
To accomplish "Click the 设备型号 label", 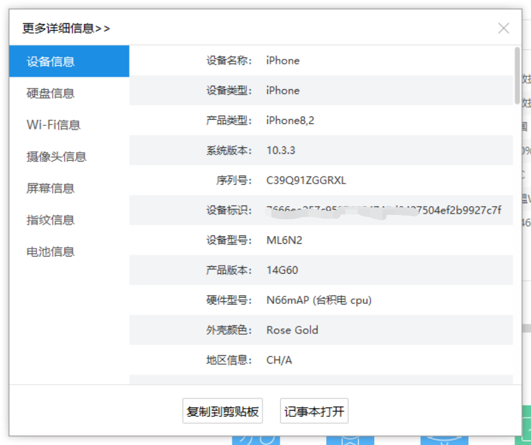I will (x=229, y=240).
